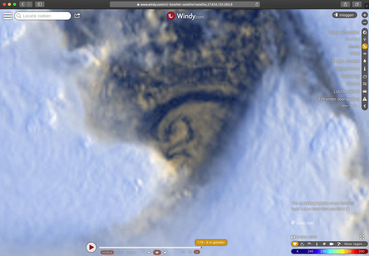Select the raindrop icon for Regen, onweer
Viewport: 369px width, 256px height.
pyautogui.click(x=365, y=61)
